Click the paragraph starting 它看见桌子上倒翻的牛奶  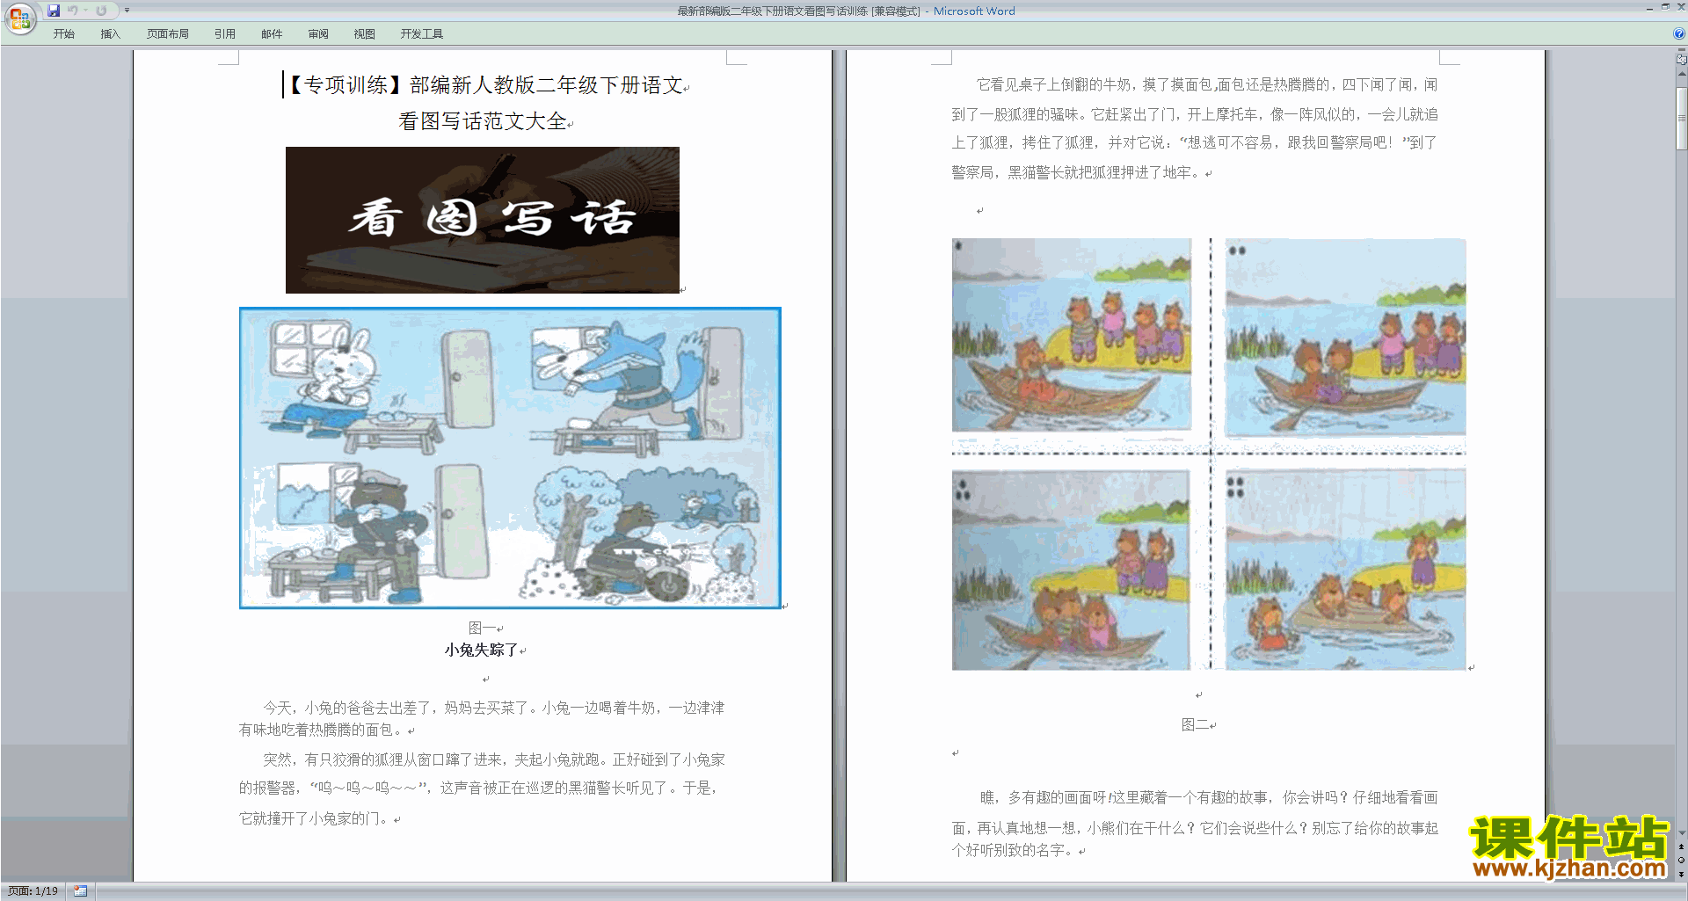[1195, 128]
